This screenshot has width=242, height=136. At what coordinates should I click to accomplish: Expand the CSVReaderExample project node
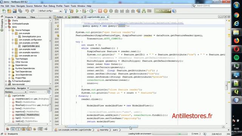point(6,24)
